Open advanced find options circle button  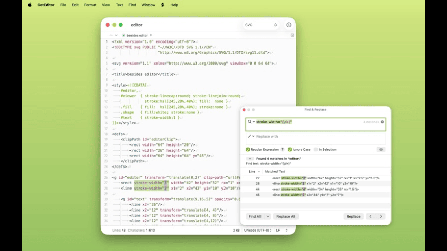(x=381, y=149)
